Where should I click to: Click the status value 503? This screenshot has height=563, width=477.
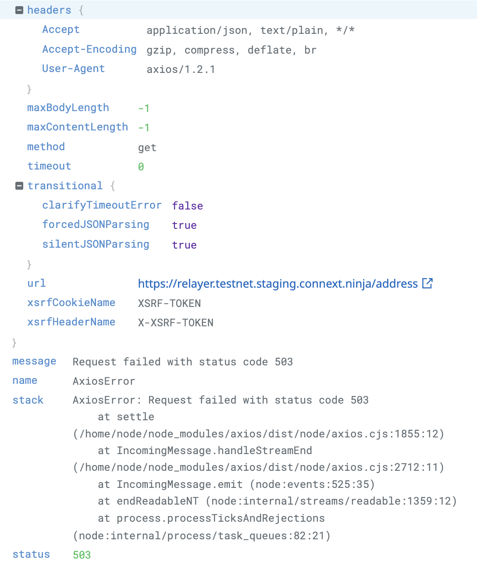pyautogui.click(x=82, y=555)
